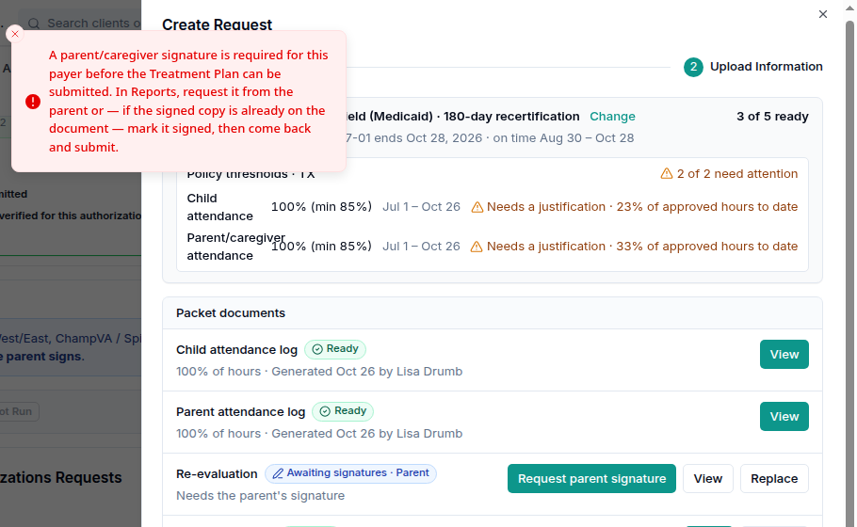Click warning icon for Child attendance justification
The width and height of the screenshot is (857, 527).
pos(477,207)
